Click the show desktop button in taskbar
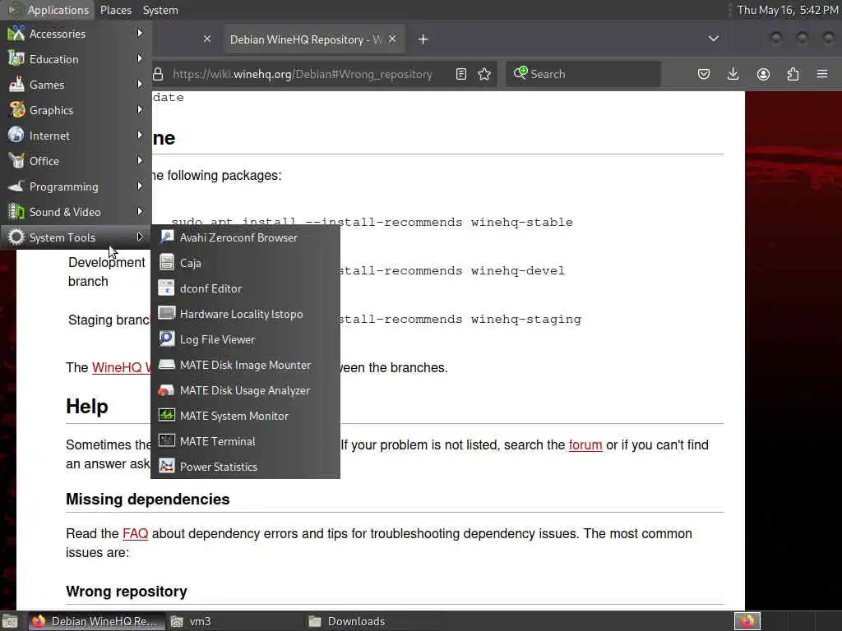The width and height of the screenshot is (842, 631). pos(10,621)
